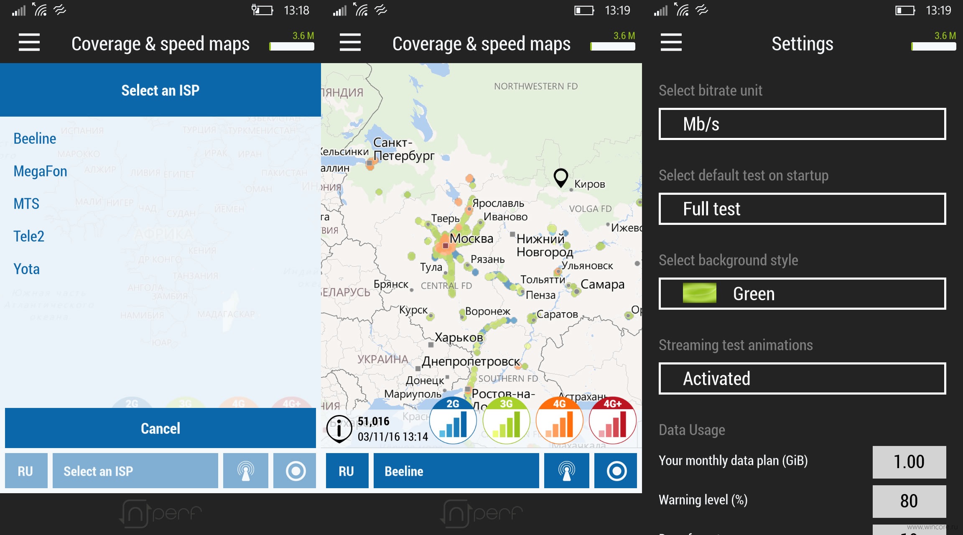The height and width of the screenshot is (535, 963).
Task: Tap clock 13:18 in left status bar
Action: point(296,10)
